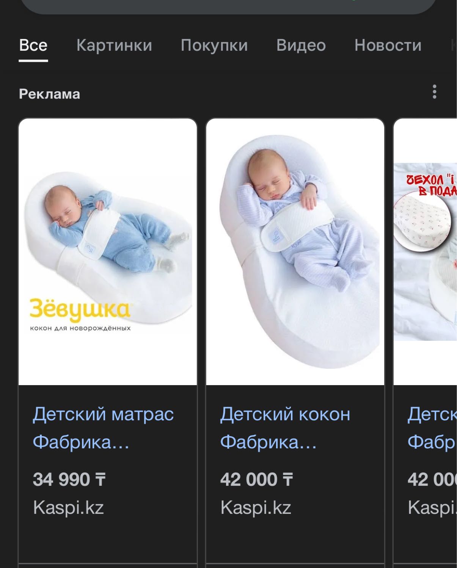Viewport: 457px width, 568px height.
Task: Click the 42 000 ₸ price of second card
Action: click(x=256, y=479)
